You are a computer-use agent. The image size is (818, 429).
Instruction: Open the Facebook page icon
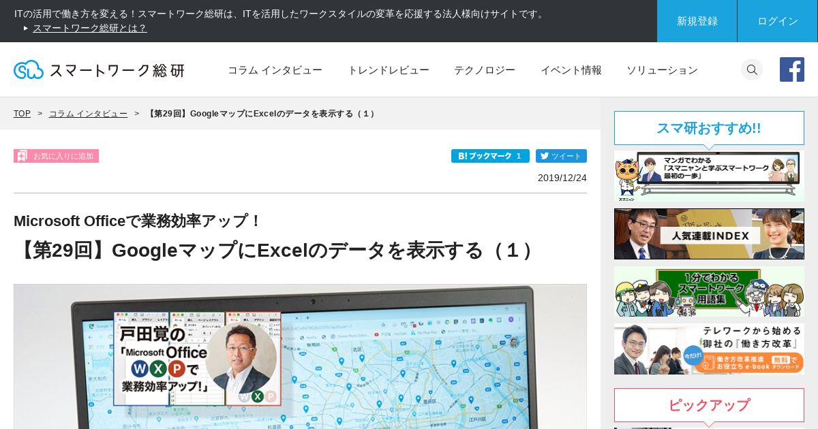pyautogui.click(x=792, y=69)
